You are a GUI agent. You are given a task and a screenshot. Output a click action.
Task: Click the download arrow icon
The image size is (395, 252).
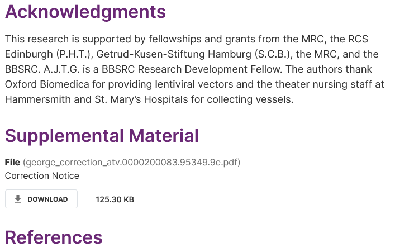coord(18,199)
